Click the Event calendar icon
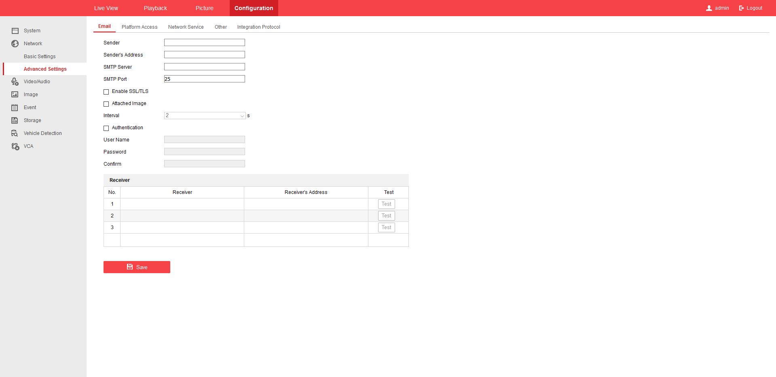This screenshot has width=776, height=377. [x=15, y=107]
